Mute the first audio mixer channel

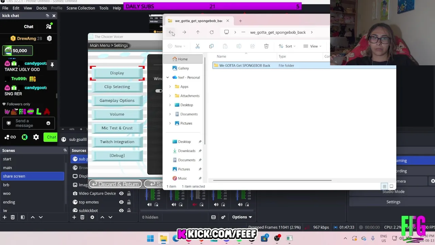click(x=149, y=205)
